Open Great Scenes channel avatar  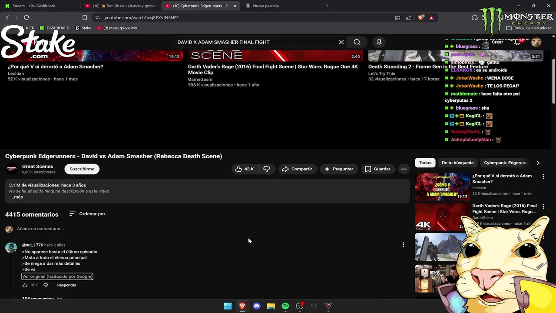click(x=12, y=169)
